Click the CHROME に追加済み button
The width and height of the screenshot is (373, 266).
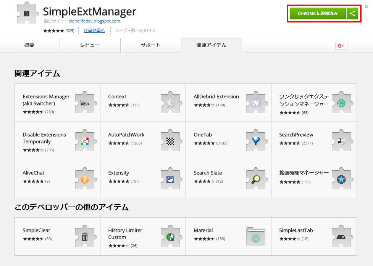pos(318,13)
